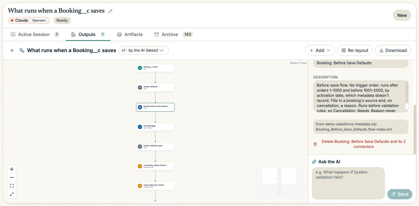Viewport: 419px width, 206px height.
Task: Click the fit view icon
Action: point(12,186)
